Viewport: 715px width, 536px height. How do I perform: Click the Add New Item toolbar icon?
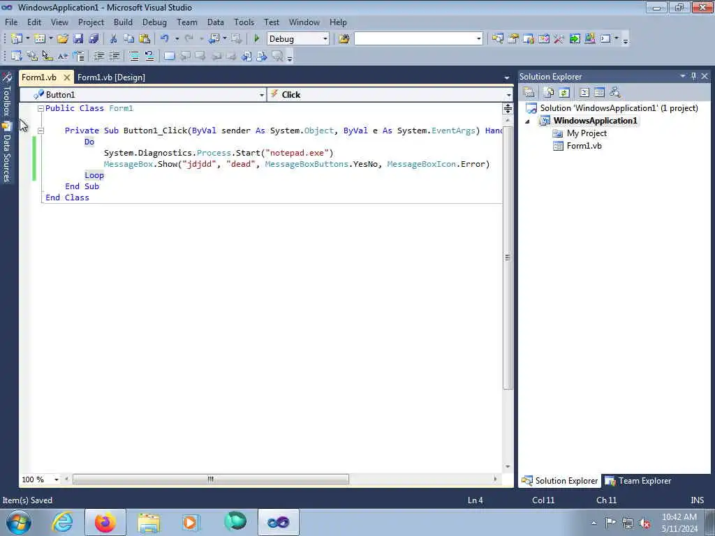point(40,39)
